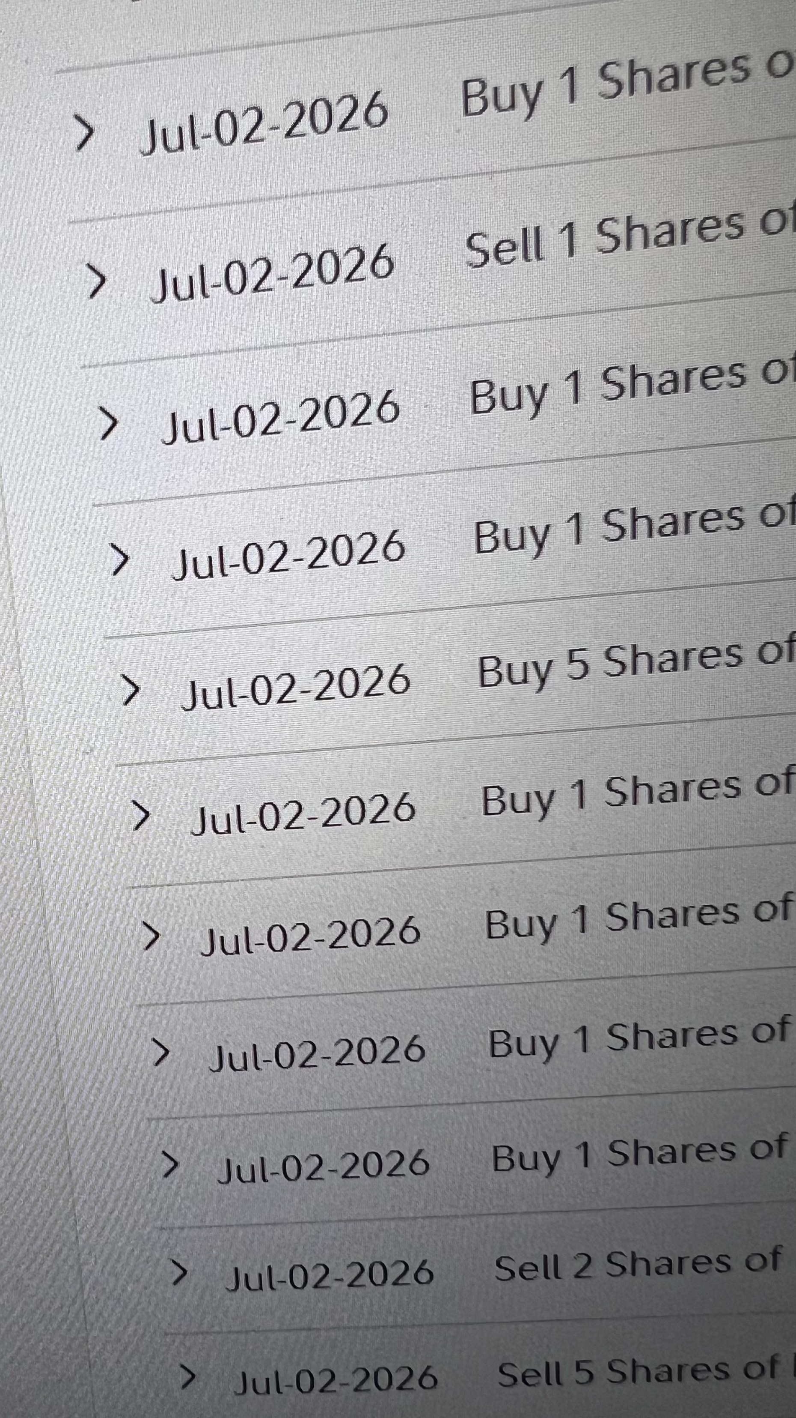Expand chevron of Buy 1 row just below Sell 1
The height and width of the screenshot is (1418, 796).
tap(108, 424)
